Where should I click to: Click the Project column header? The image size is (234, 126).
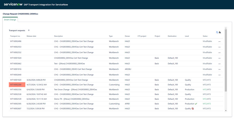(x=157, y=36)
